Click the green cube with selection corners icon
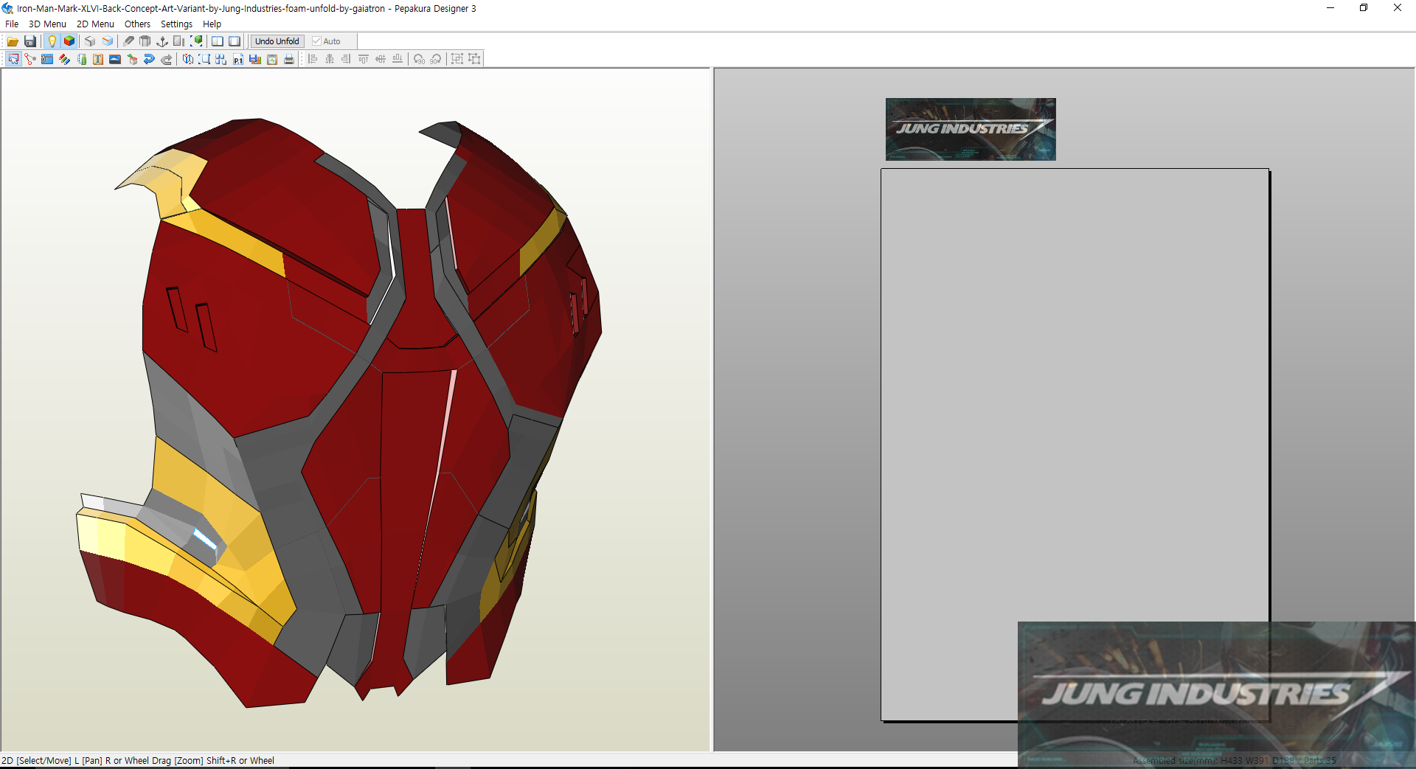The image size is (1416, 769). (196, 41)
